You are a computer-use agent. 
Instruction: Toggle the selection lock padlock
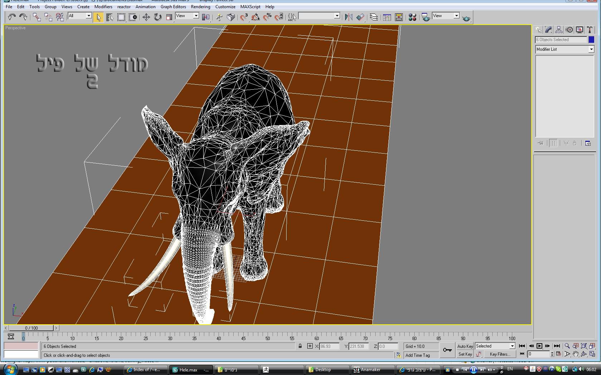[300, 346]
